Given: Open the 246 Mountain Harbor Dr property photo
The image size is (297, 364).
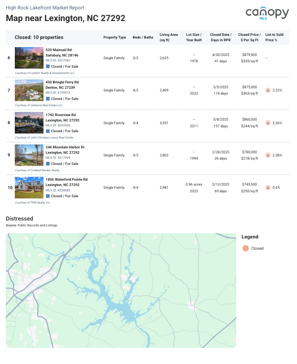Looking at the screenshot, I should tap(29, 155).
